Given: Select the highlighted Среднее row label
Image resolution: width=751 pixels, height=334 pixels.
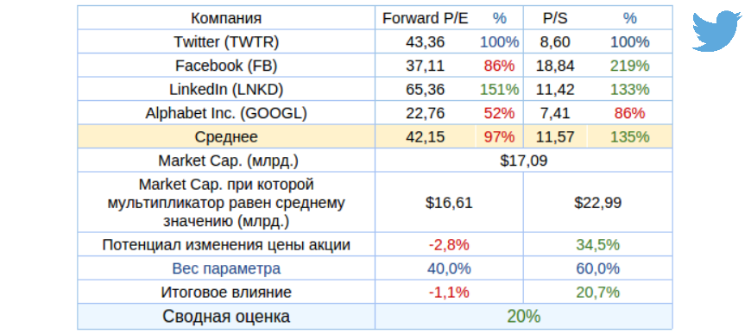Looking at the screenshot, I should (226, 137).
